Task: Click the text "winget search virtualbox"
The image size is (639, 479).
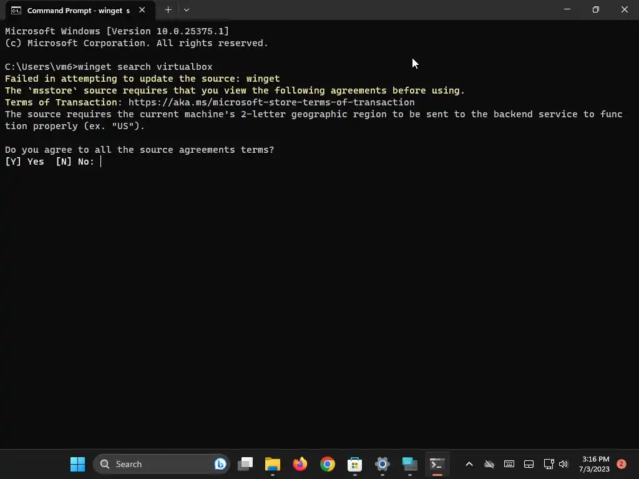Action: (145, 67)
